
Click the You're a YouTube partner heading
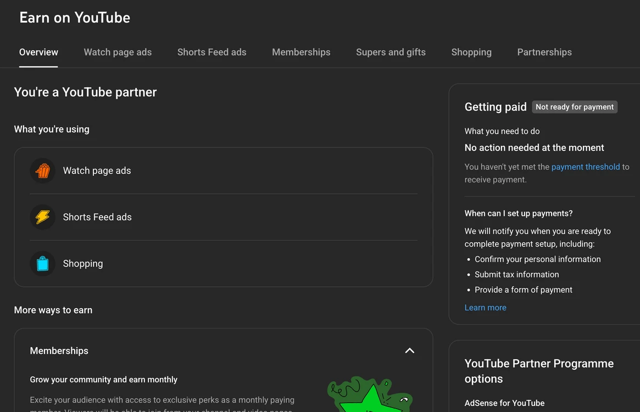[85, 92]
